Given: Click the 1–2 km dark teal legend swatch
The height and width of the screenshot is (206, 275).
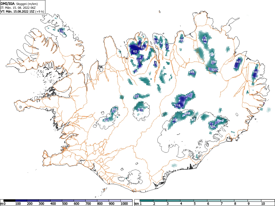Looking at the screenshot, I should pos(147,201).
